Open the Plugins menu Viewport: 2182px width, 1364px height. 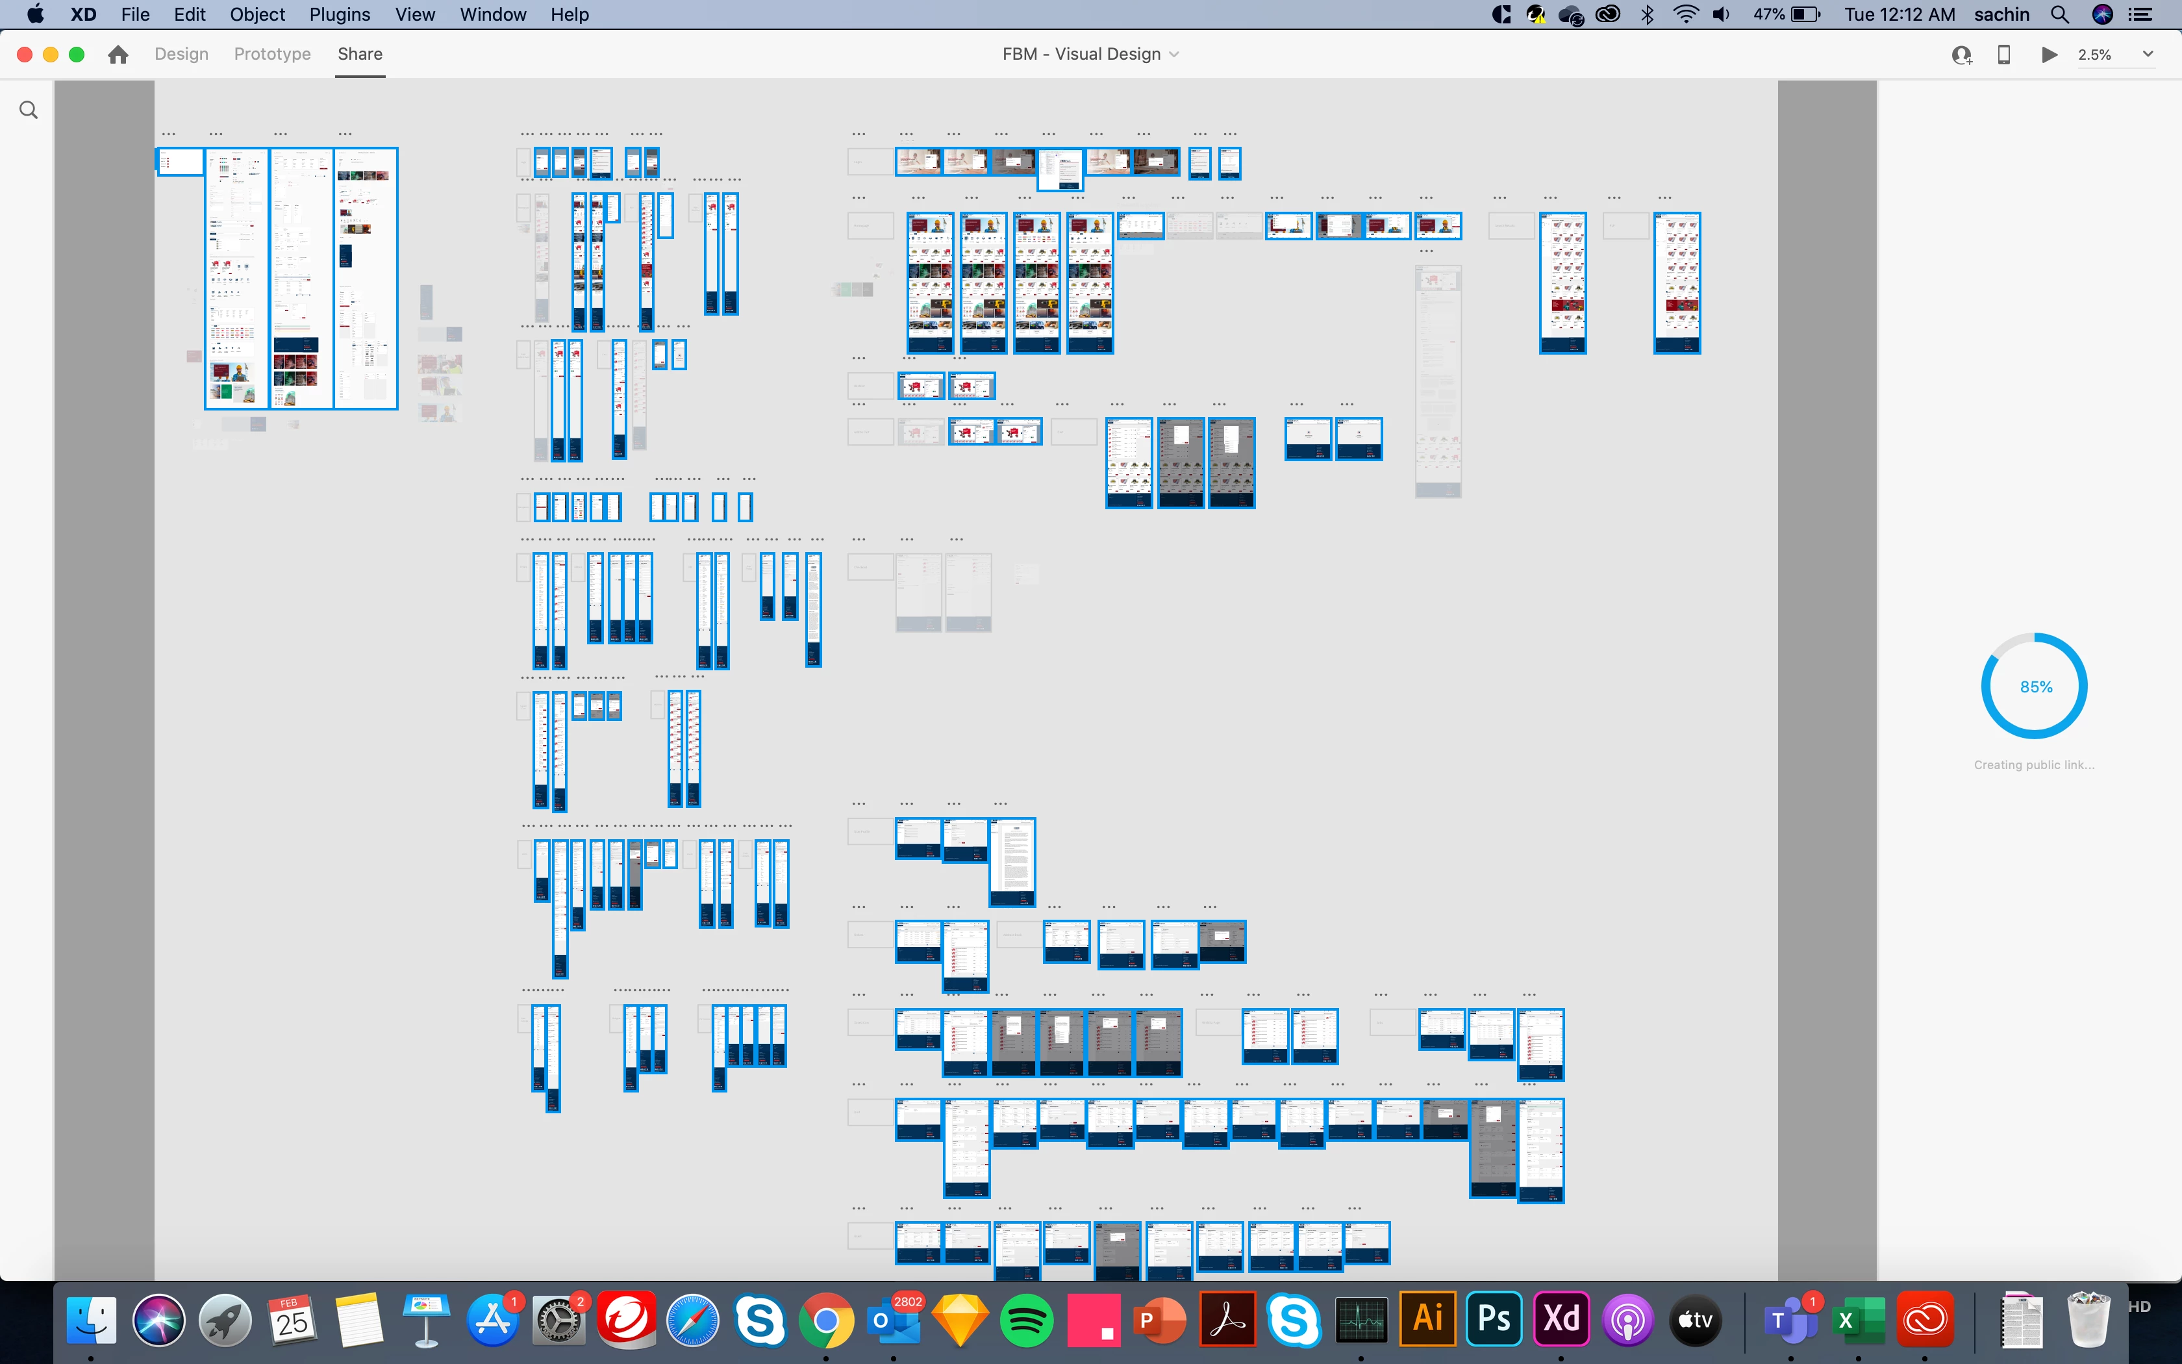click(x=339, y=14)
